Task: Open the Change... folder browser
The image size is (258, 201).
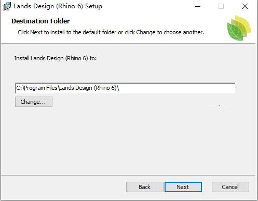Action: 34,102
